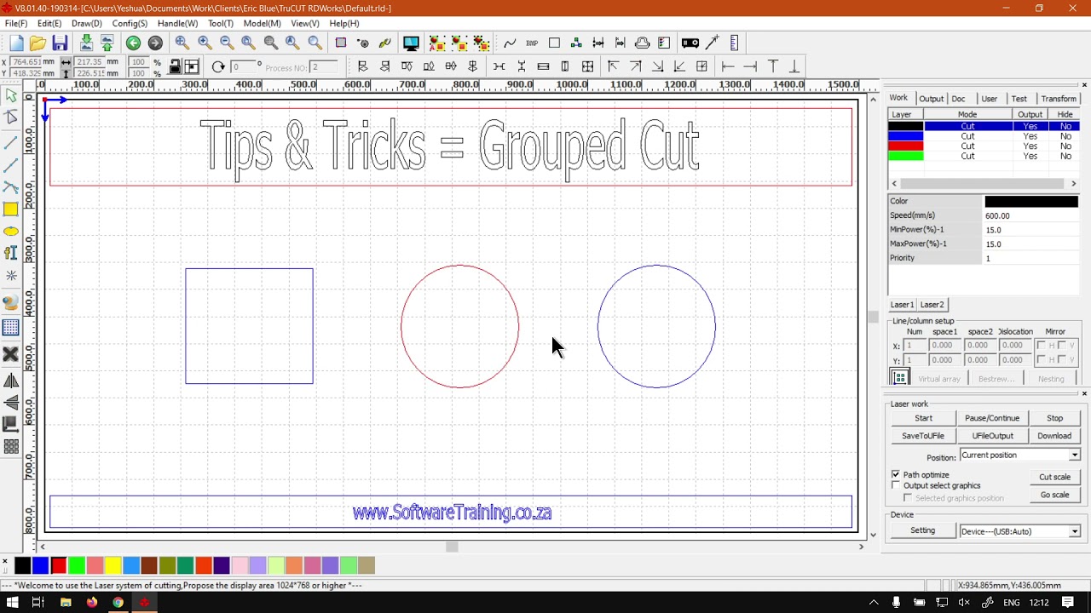This screenshot has width=1091, height=613.
Task: Switch to the Laser2 tab
Action: (x=932, y=305)
